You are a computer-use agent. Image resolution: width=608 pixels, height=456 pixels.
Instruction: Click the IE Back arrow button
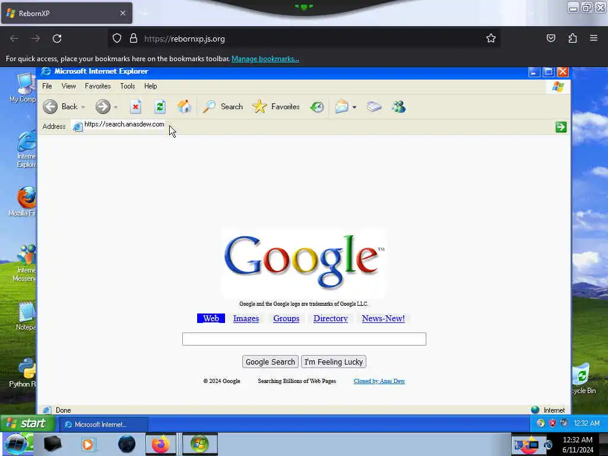coord(50,107)
